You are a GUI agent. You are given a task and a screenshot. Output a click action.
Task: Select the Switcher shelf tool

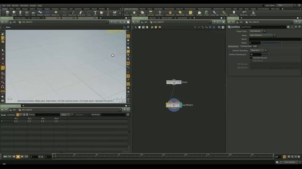click(x=253, y=13)
